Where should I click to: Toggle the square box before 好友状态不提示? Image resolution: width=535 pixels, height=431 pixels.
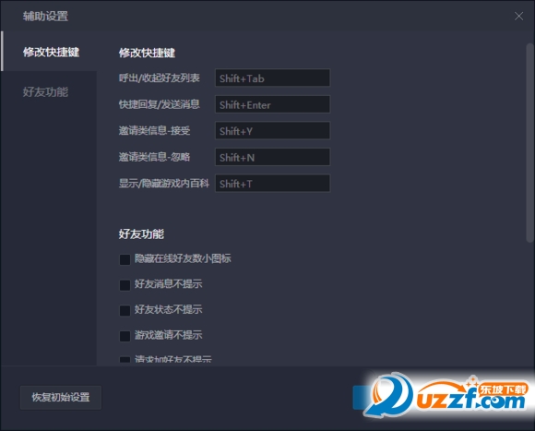click(x=125, y=310)
